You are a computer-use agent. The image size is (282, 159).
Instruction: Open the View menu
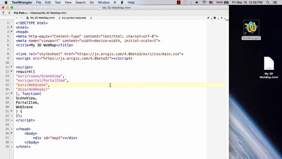coord(68,2)
